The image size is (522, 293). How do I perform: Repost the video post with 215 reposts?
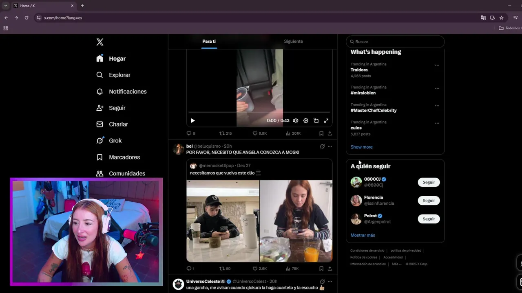pyautogui.click(x=226, y=133)
